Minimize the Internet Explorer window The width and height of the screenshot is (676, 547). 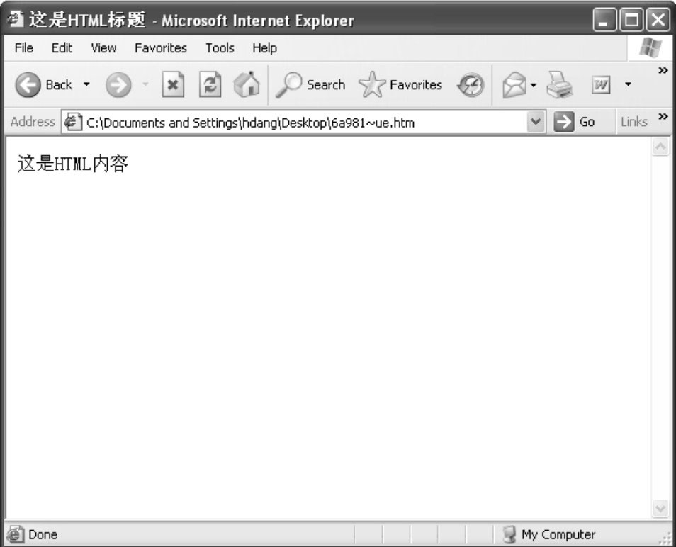click(604, 19)
